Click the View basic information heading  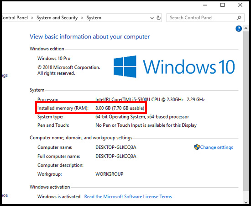coord(89,37)
